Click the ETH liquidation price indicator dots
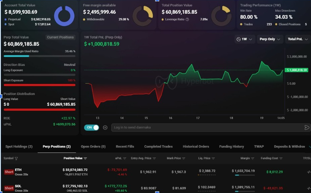The width and height of the screenshot is (311, 193). coord(206,175)
